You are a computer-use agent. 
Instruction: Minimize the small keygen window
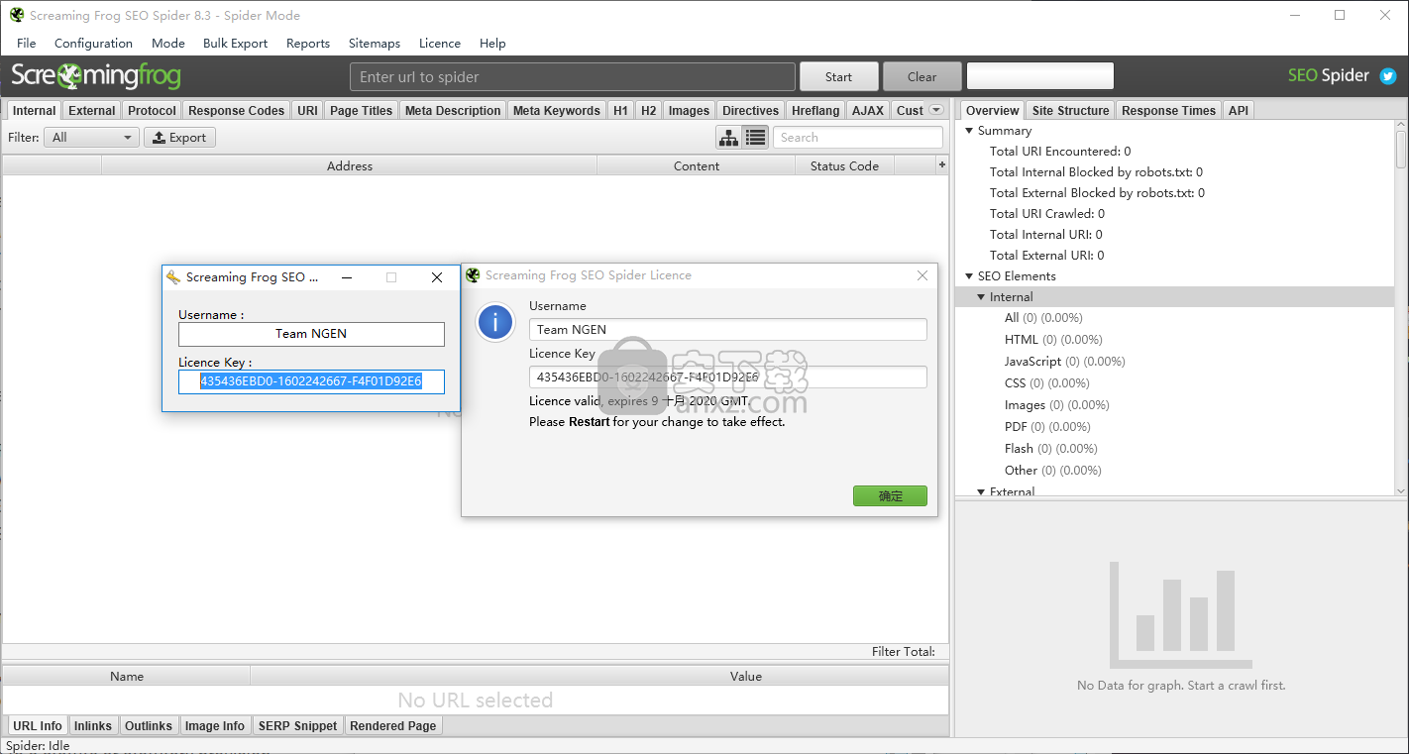click(347, 277)
